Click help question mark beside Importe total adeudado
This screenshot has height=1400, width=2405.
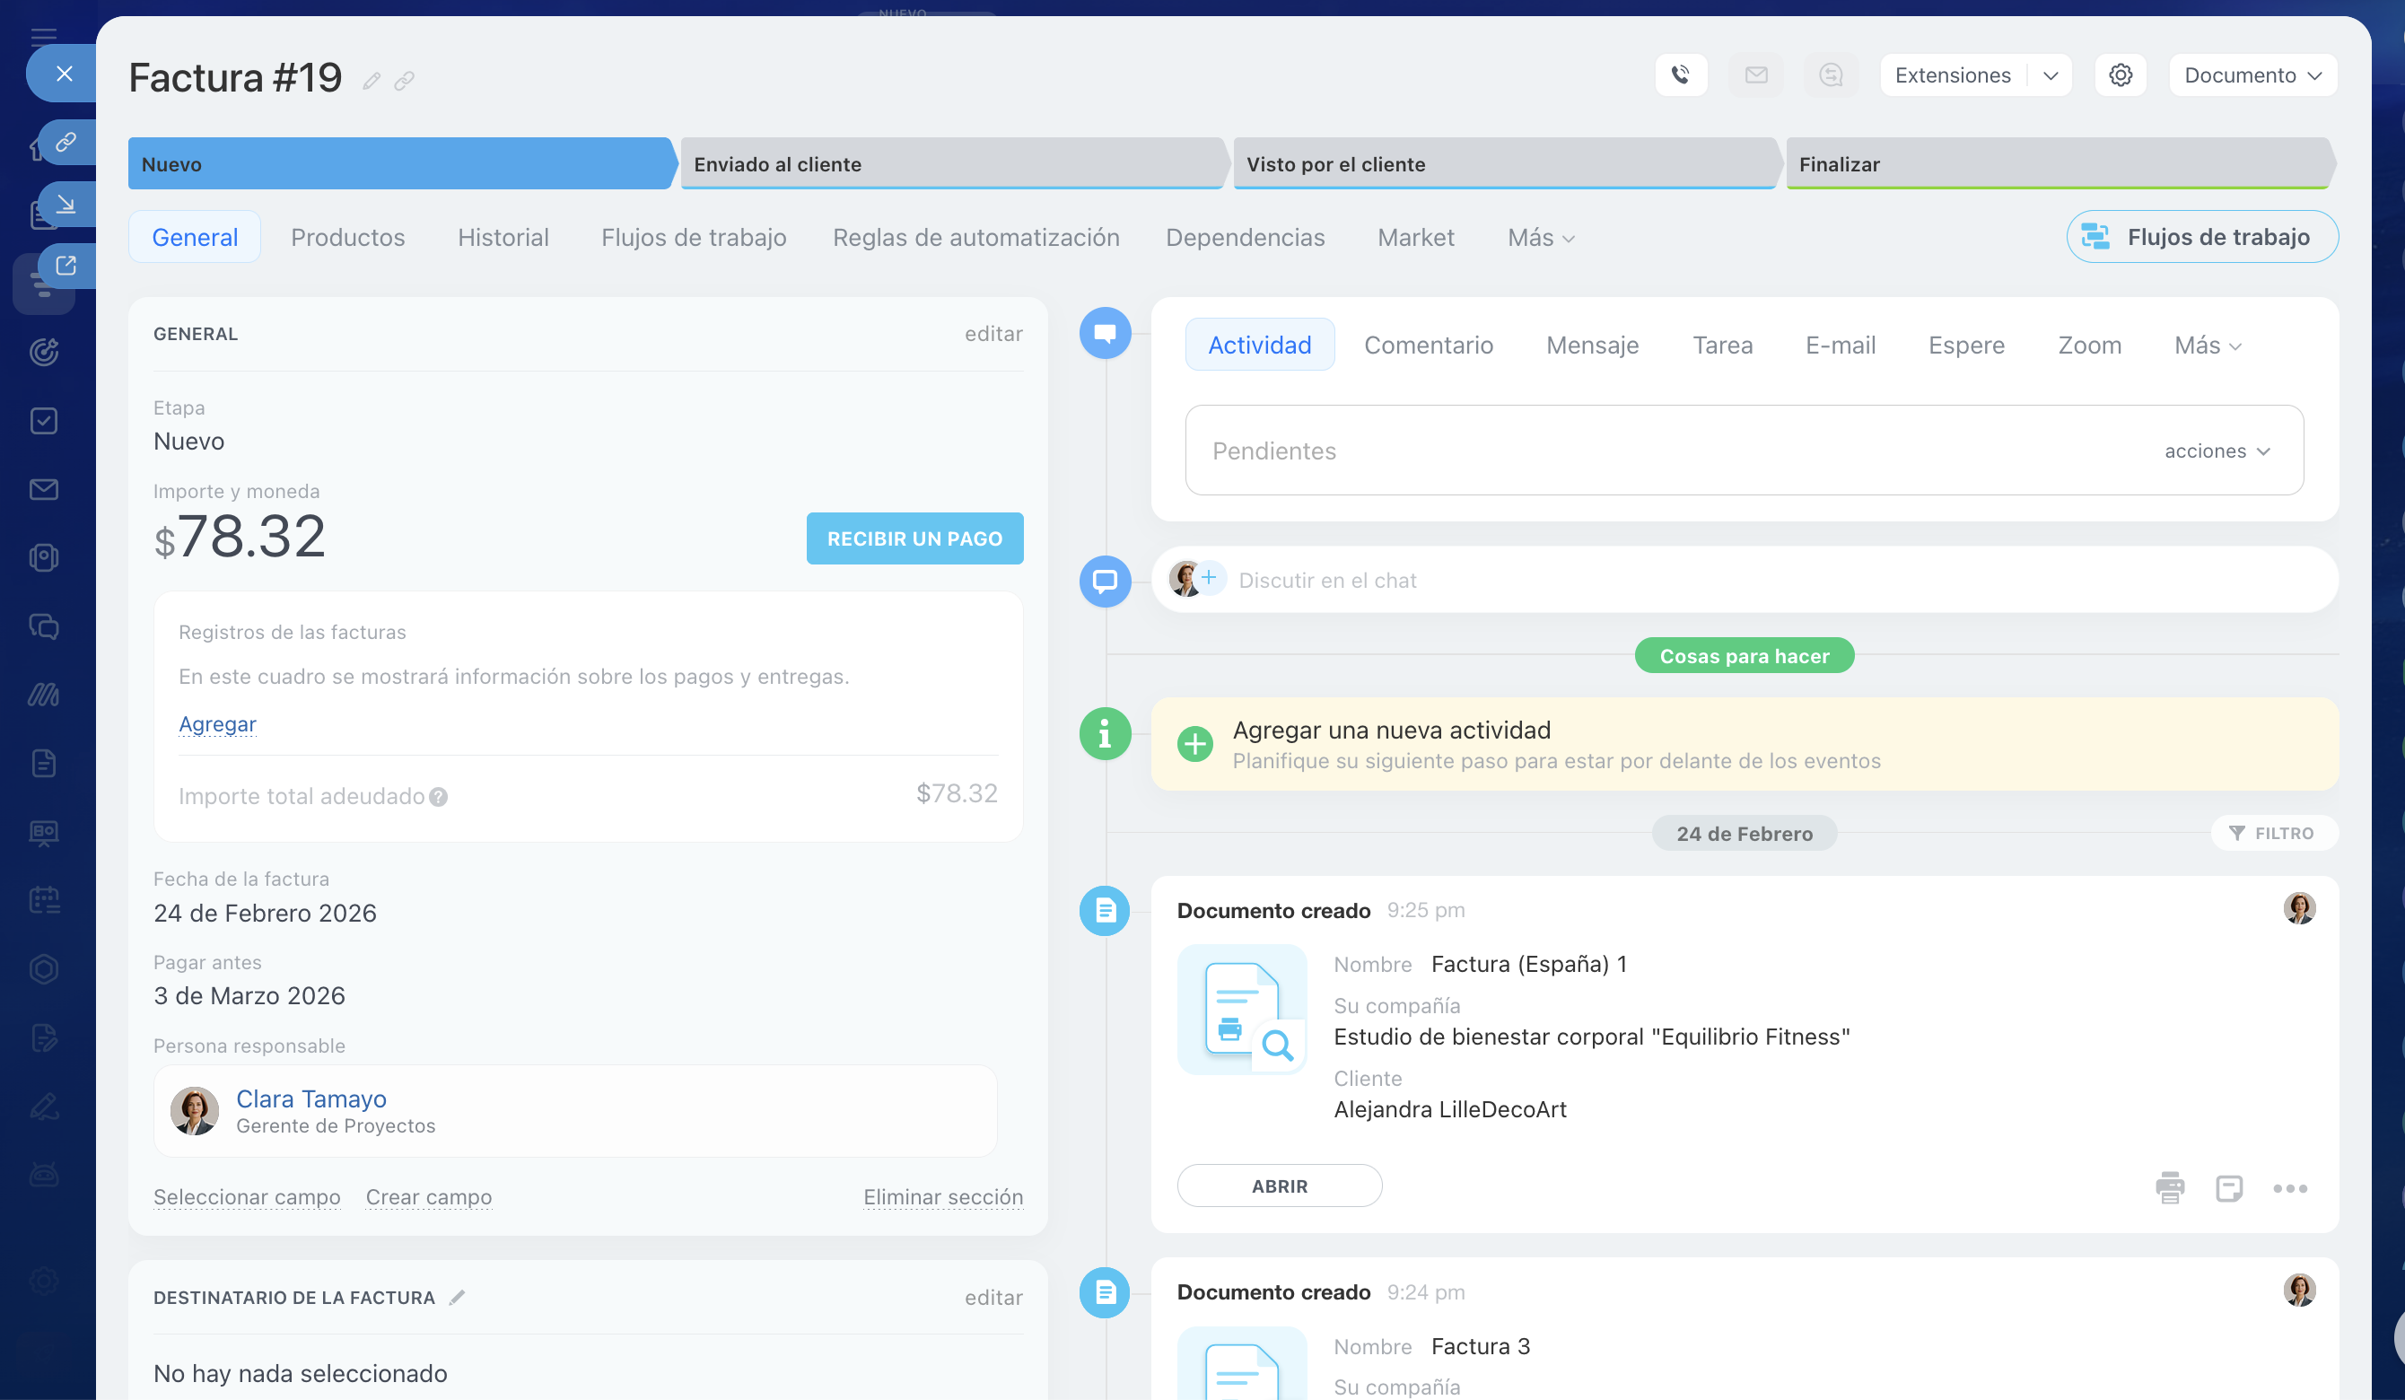point(438,797)
